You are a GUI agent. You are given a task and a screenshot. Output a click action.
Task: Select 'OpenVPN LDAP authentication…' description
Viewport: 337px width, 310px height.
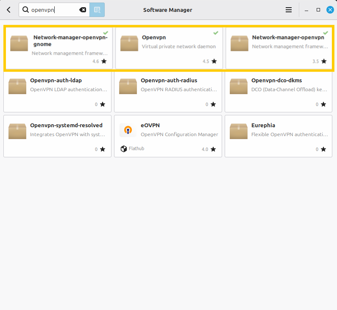[69, 89]
